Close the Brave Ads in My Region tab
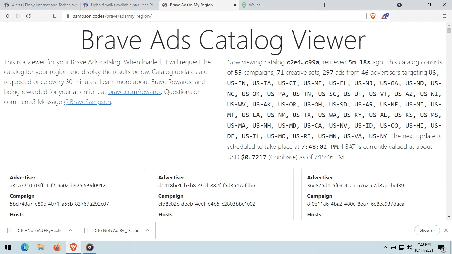Screen dimensions: 452x254 point(235,5)
